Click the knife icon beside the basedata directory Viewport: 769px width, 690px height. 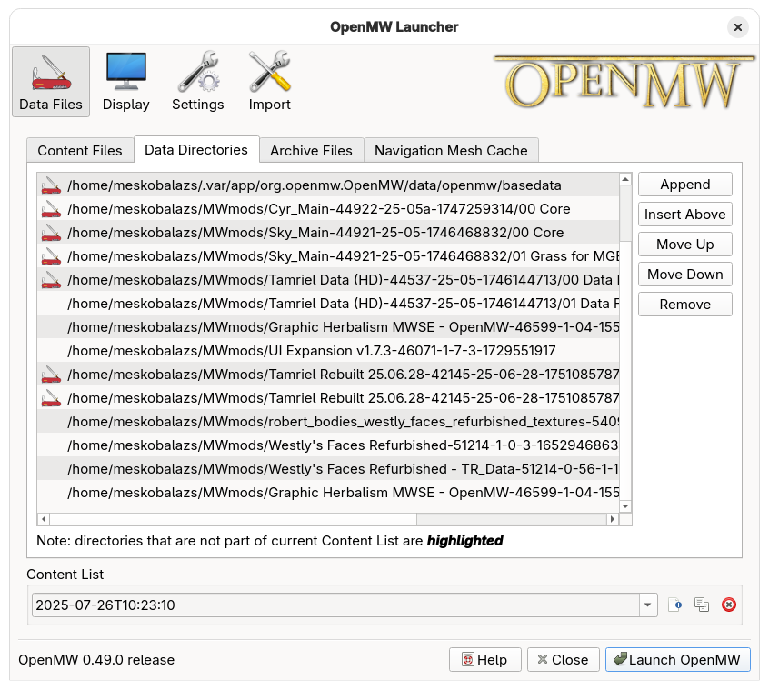(x=51, y=185)
